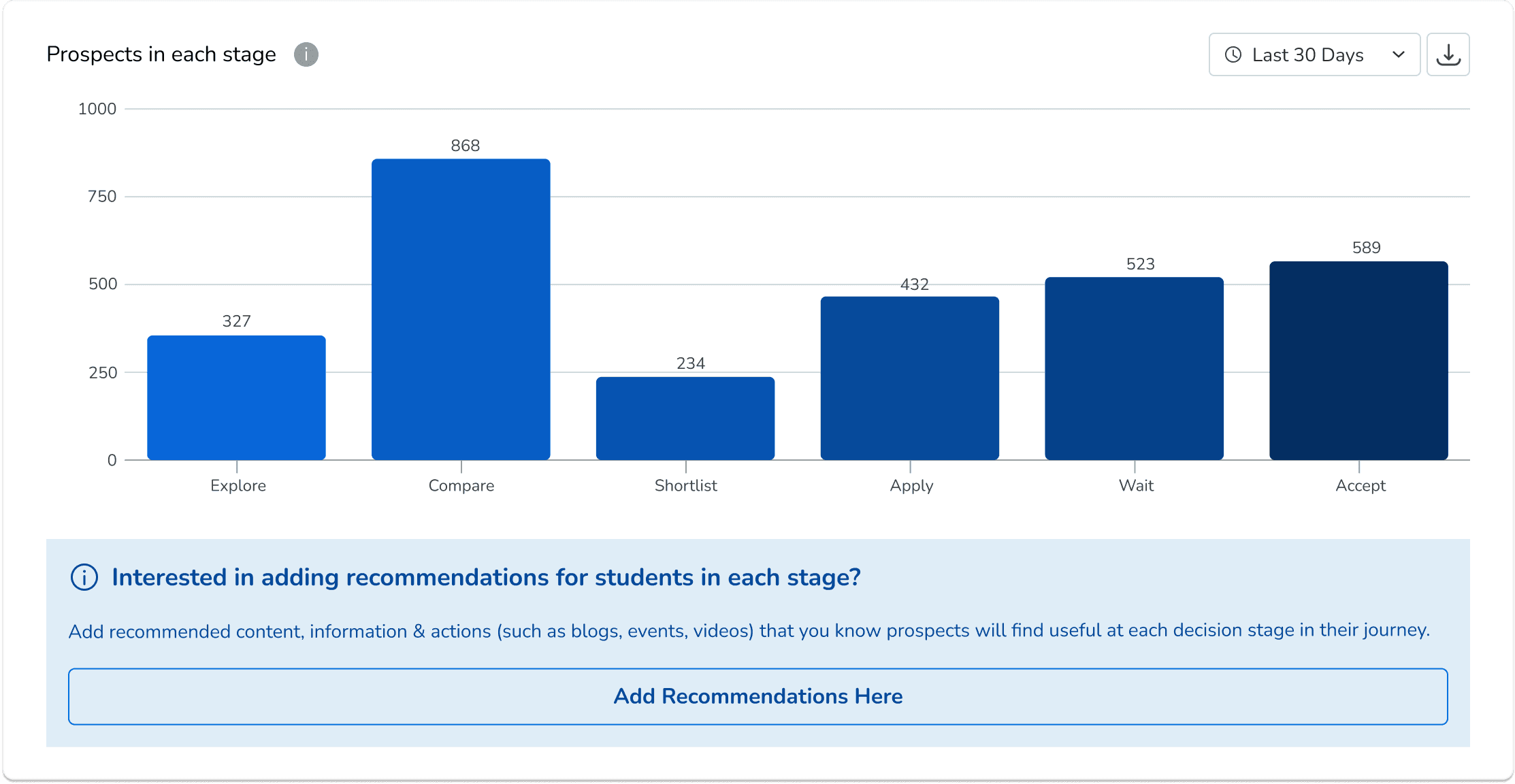
Task: Click the clock icon in date filter
Action: (x=1233, y=54)
